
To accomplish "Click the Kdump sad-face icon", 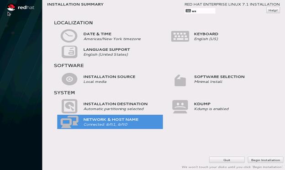I will 180,106.
